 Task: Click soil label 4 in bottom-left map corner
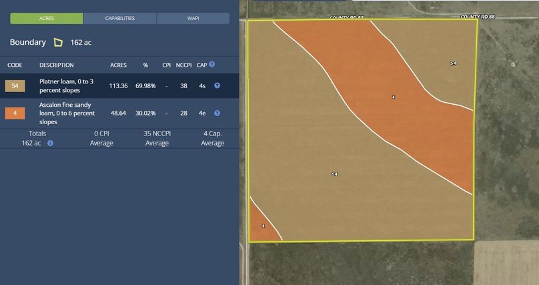263,226
